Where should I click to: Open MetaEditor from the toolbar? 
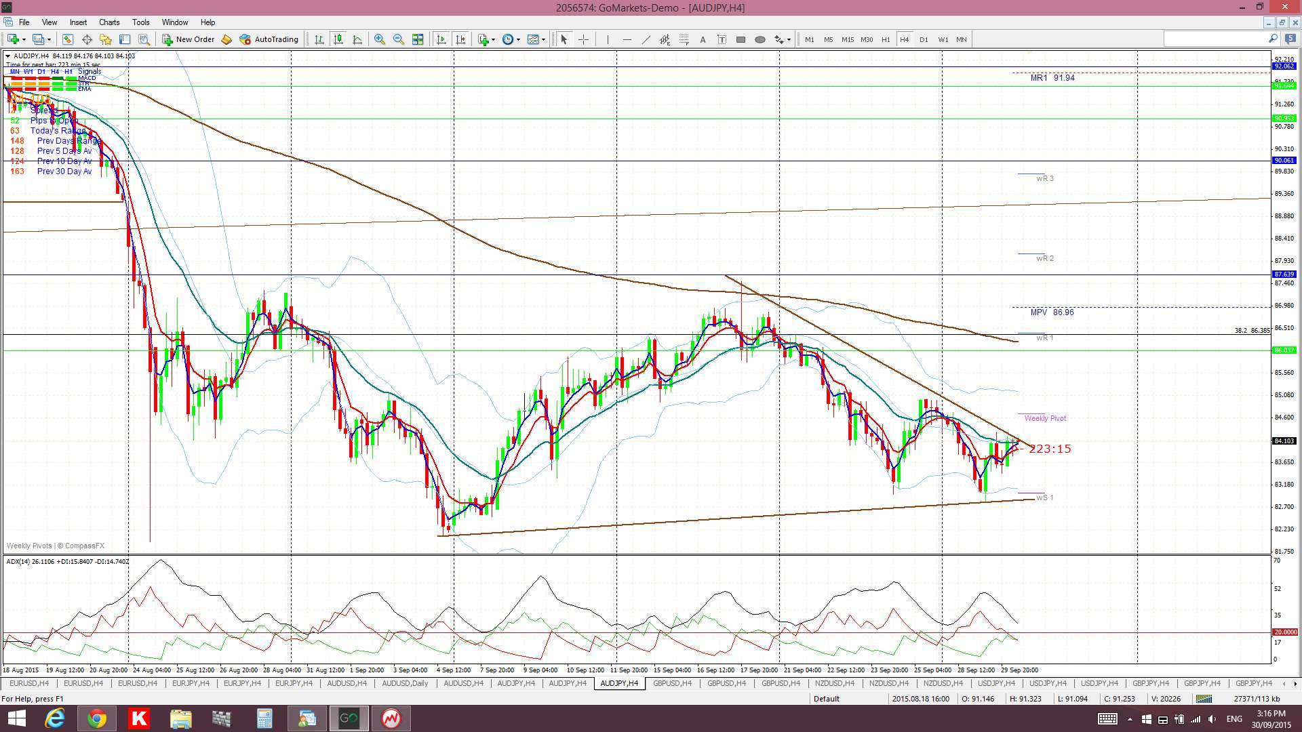226,39
